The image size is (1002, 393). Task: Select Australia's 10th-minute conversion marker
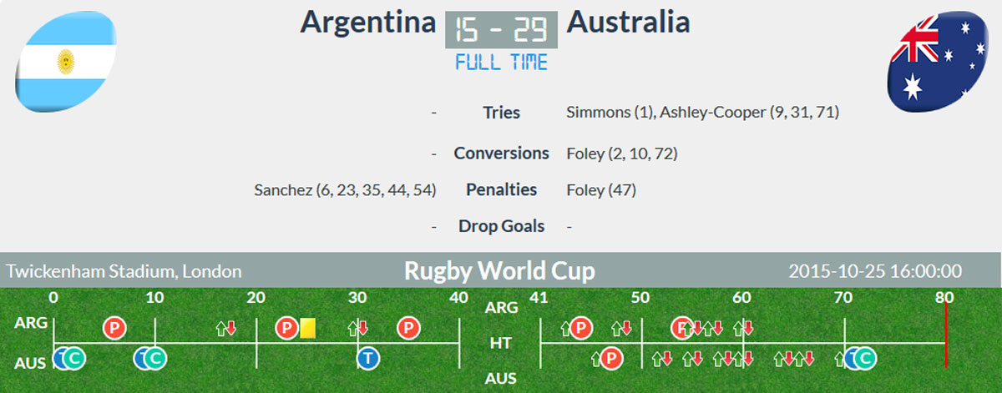click(155, 359)
